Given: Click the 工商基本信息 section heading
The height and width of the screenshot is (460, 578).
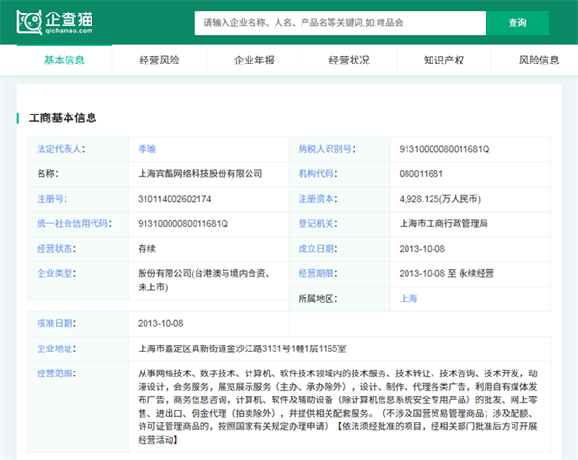Looking at the screenshot, I should pos(62,117).
